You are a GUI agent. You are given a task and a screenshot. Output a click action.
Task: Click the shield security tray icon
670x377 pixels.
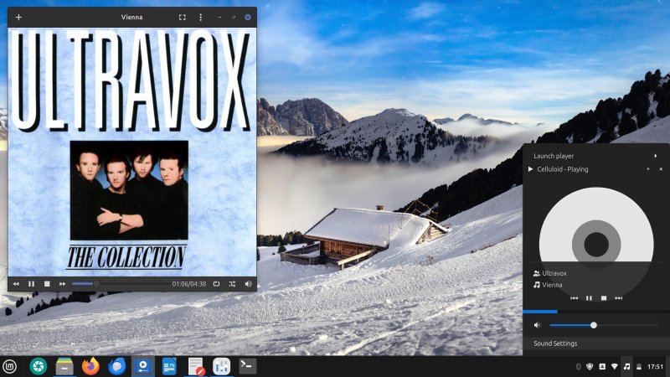590,366
